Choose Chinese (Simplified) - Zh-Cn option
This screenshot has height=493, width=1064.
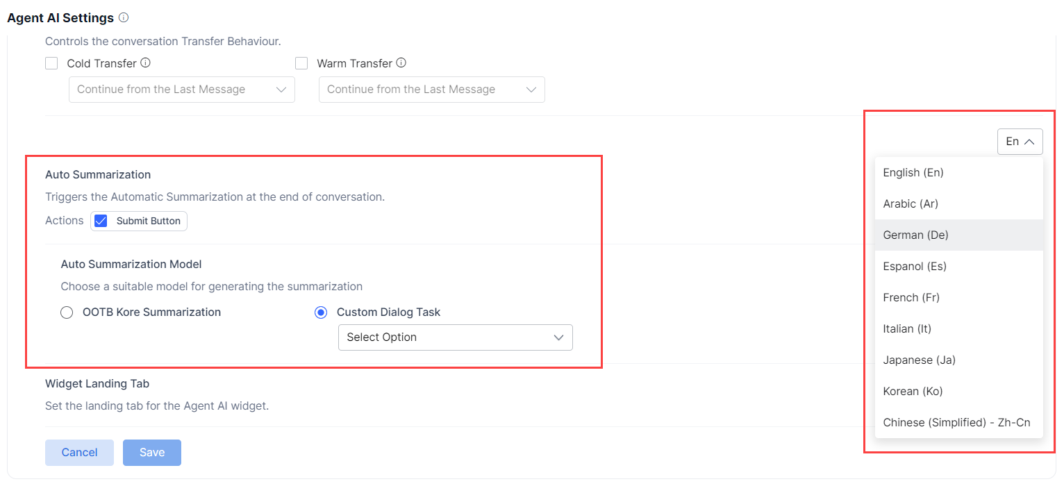(x=956, y=422)
